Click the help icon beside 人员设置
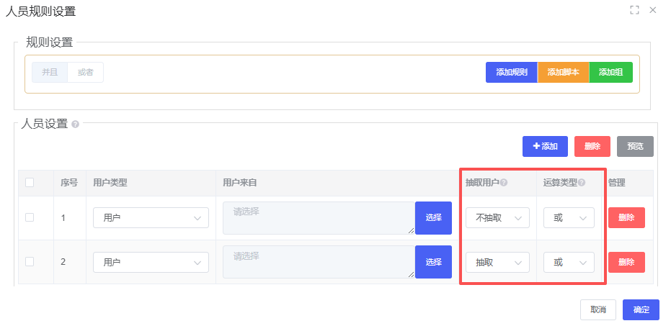This screenshot has height=326, width=671. click(x=76, y=124)
